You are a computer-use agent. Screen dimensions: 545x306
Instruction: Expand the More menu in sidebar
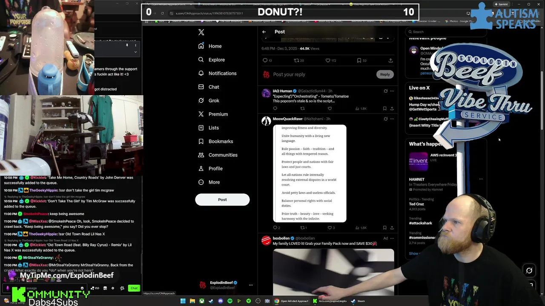(209, 182)
